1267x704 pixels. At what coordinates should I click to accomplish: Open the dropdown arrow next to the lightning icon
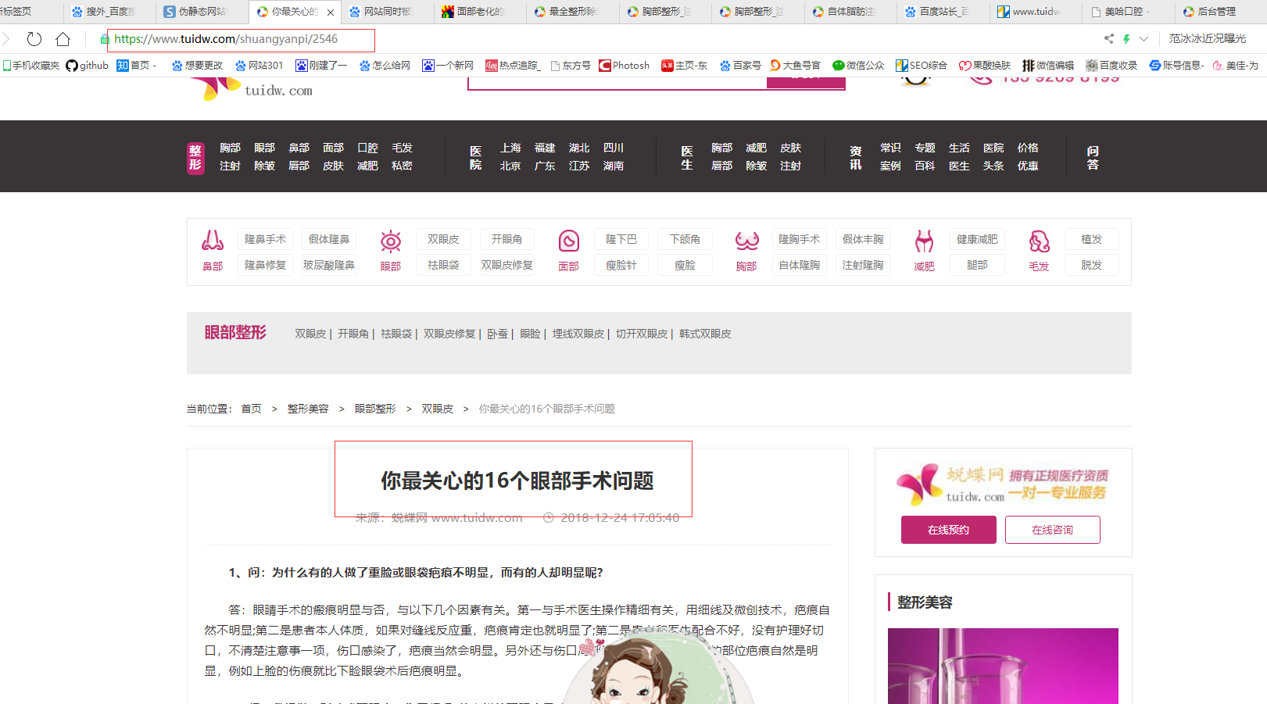click(x=1144, y=38)
